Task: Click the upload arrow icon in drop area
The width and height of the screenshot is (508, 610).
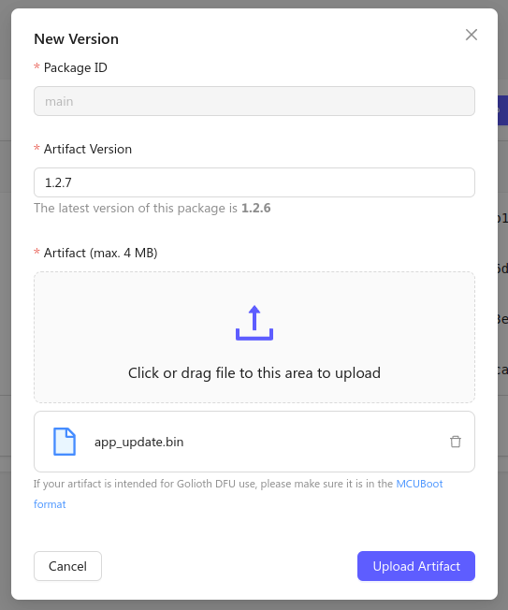Action: coord(254,323)
